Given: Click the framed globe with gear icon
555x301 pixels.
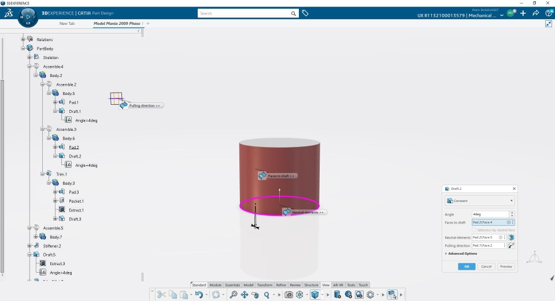Looking at the screenshot, I should pos(359,295).
